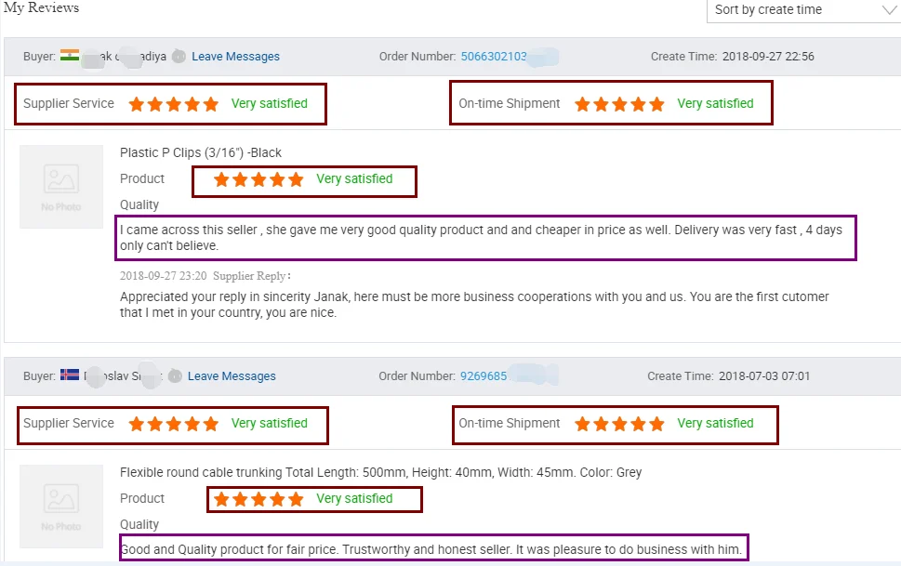Image resolution: width=901 pixels, height=566 pixels.
Task: Click the Iceland flag icon beside buyer
Action: point(70,375)
